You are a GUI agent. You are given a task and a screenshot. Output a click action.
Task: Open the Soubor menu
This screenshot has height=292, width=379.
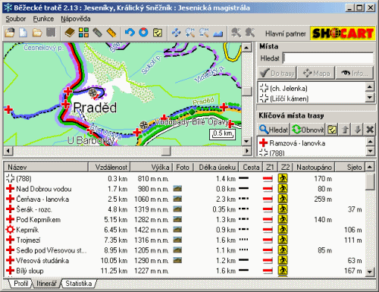click(16, 19)
